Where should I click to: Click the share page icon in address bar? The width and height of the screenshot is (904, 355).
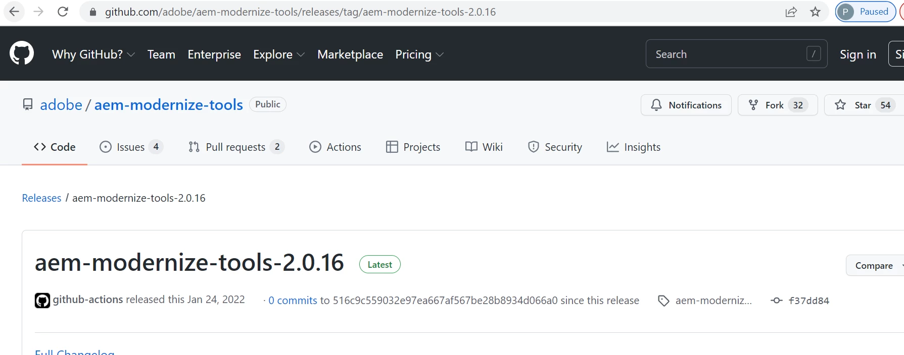point(791,12)
